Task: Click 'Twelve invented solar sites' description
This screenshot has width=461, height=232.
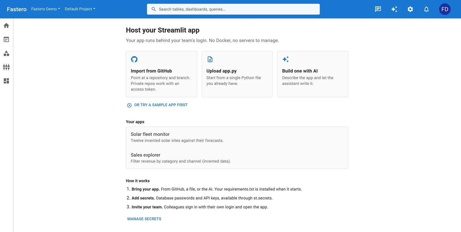Action: click(177, 140)
